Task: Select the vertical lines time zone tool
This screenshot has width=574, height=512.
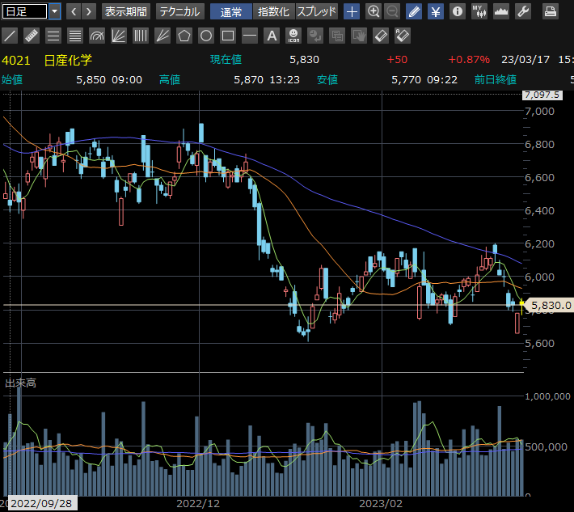Action: click(141, 36)
